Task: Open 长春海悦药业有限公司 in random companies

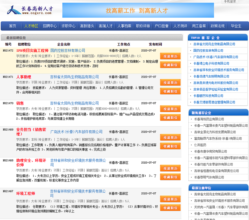Action: [x=209, y=119]
